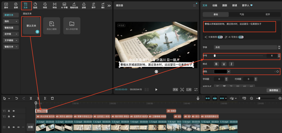Open the AI 字幕 tab
The height and width of the screenshot is (133, 282).
tap(64, 5)
